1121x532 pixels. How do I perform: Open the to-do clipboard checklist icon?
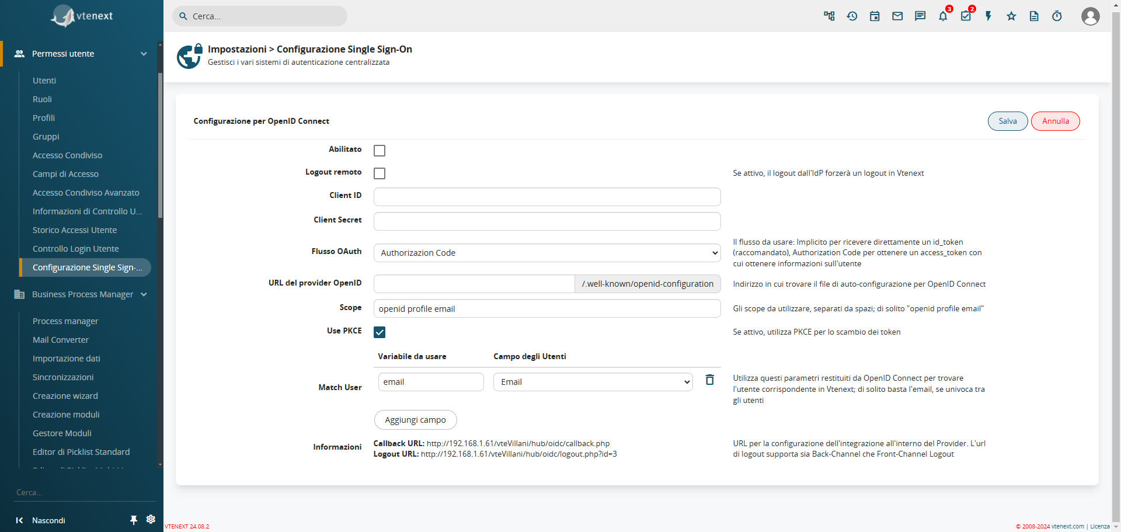(966, 16)
